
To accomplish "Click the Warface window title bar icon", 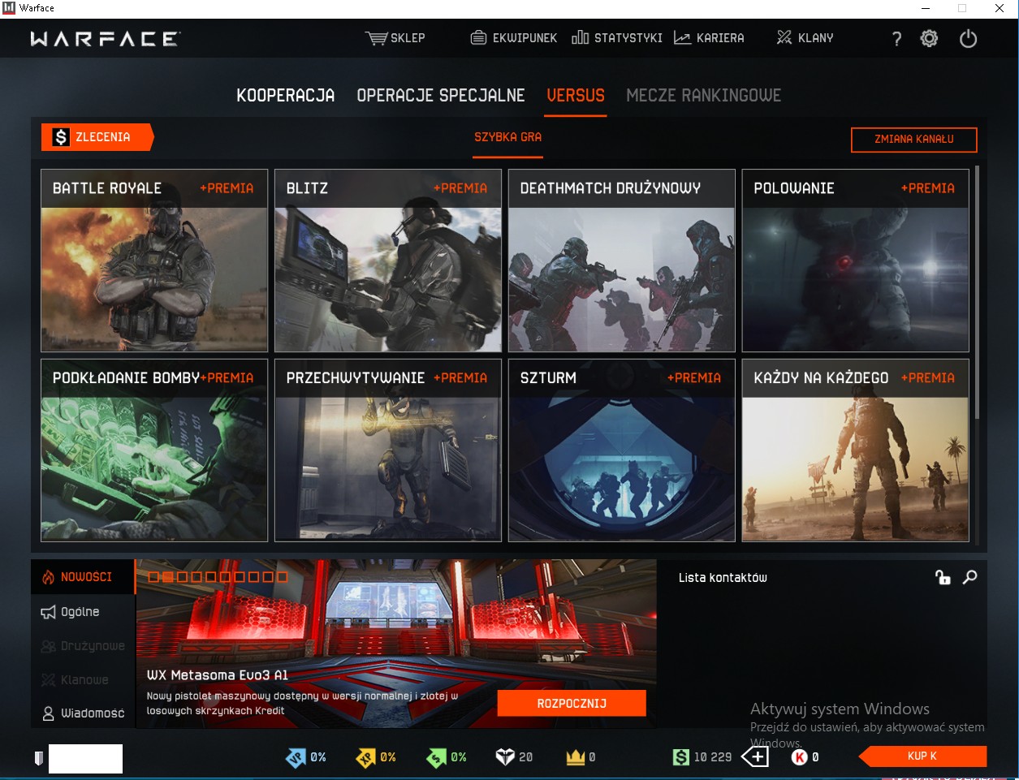I will pyautogui.click(x=9, y=8).
